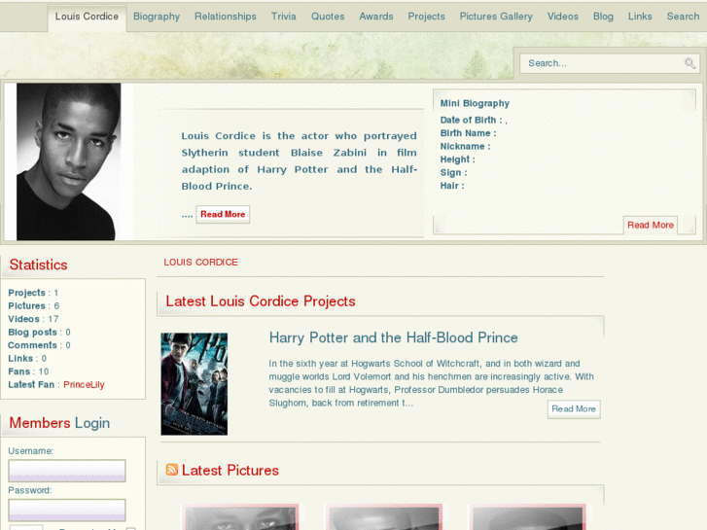Viewport: 707px width, 530px height.
Task: Open third thumbnail under Latest Pictures
Action: [x=527, y=517]
